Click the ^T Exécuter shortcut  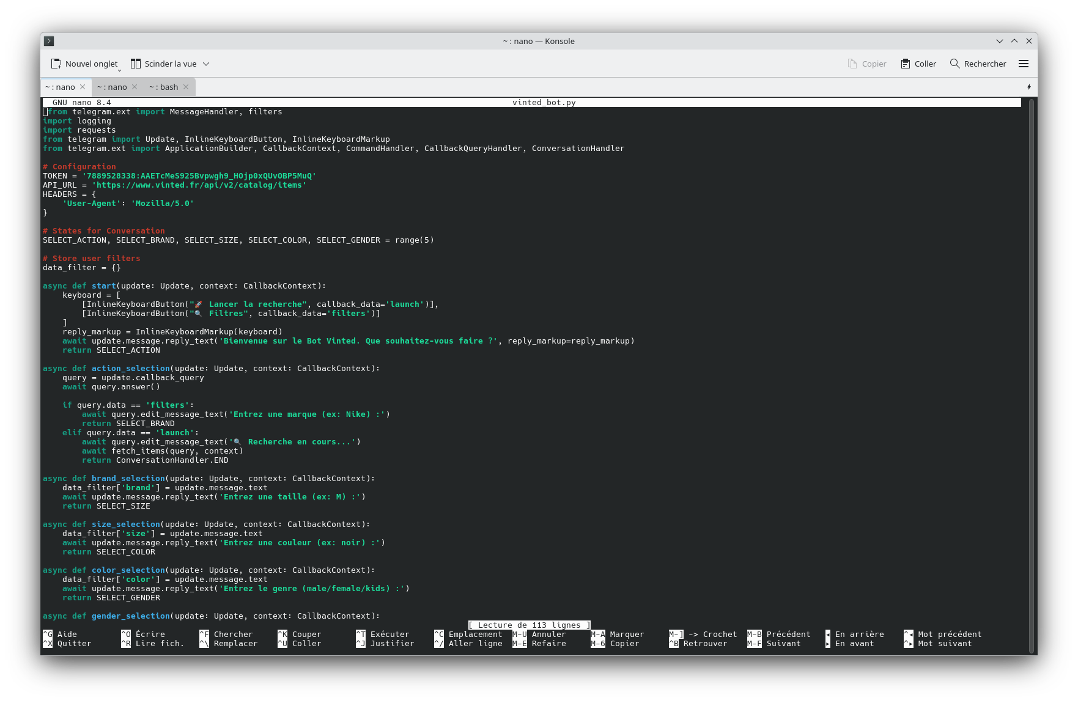[x=383, y=635]
